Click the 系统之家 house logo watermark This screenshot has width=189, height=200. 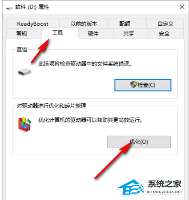pos(131,188)
